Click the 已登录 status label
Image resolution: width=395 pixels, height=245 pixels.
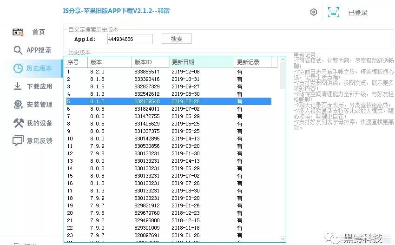click(358, 13)
